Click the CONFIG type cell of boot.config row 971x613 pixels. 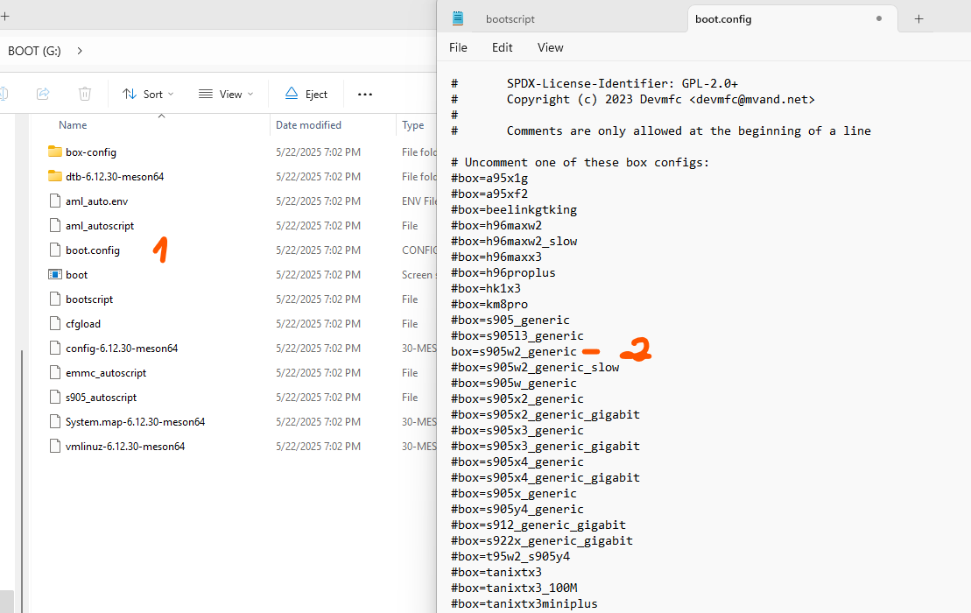419,250
